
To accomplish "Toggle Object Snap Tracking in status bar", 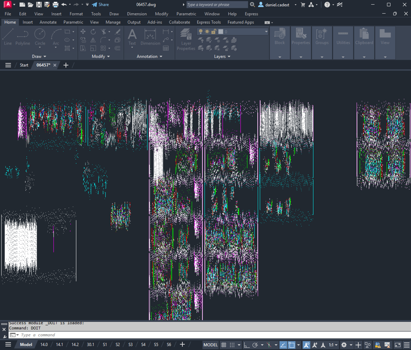I will click(283, 345).
